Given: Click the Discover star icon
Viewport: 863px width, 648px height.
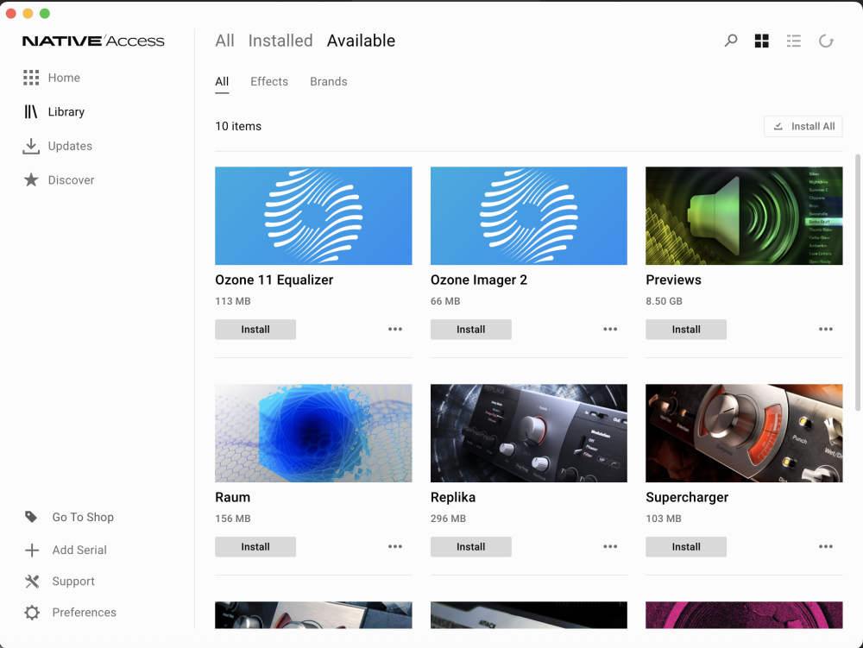Looking at the screenshot, I should pyautogui.click(x=31, y=179).
